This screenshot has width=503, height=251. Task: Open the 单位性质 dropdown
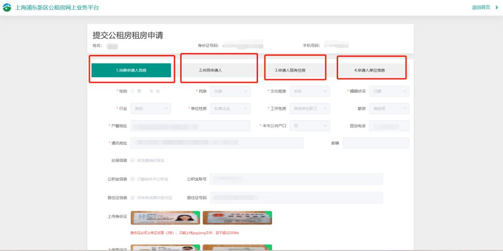[230, 109]
